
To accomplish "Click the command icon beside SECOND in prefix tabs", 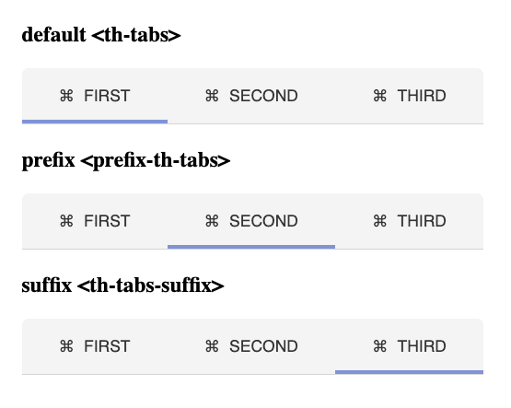I will (212, 221).
